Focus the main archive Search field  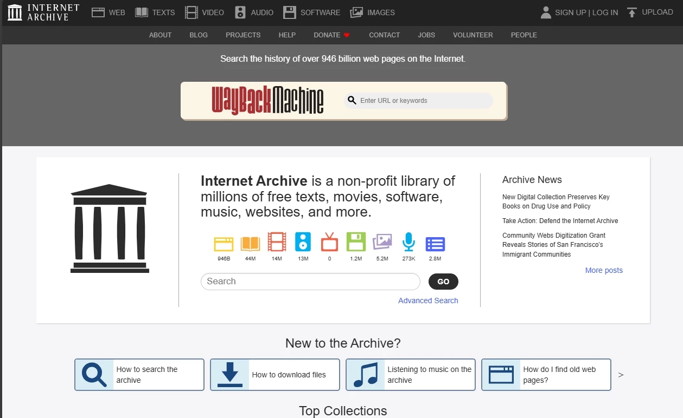point(310,282)
